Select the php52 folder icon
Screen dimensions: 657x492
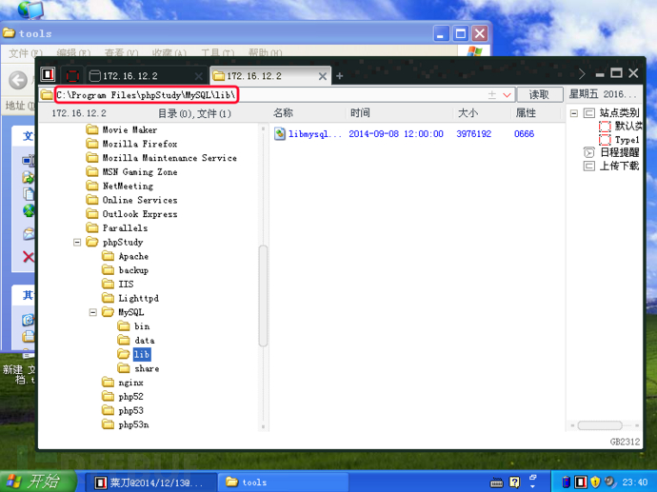coord(109,396)
